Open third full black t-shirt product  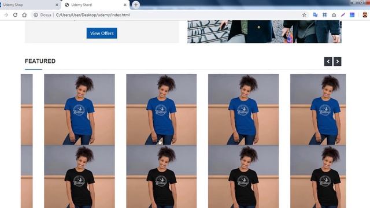point(243,176)
